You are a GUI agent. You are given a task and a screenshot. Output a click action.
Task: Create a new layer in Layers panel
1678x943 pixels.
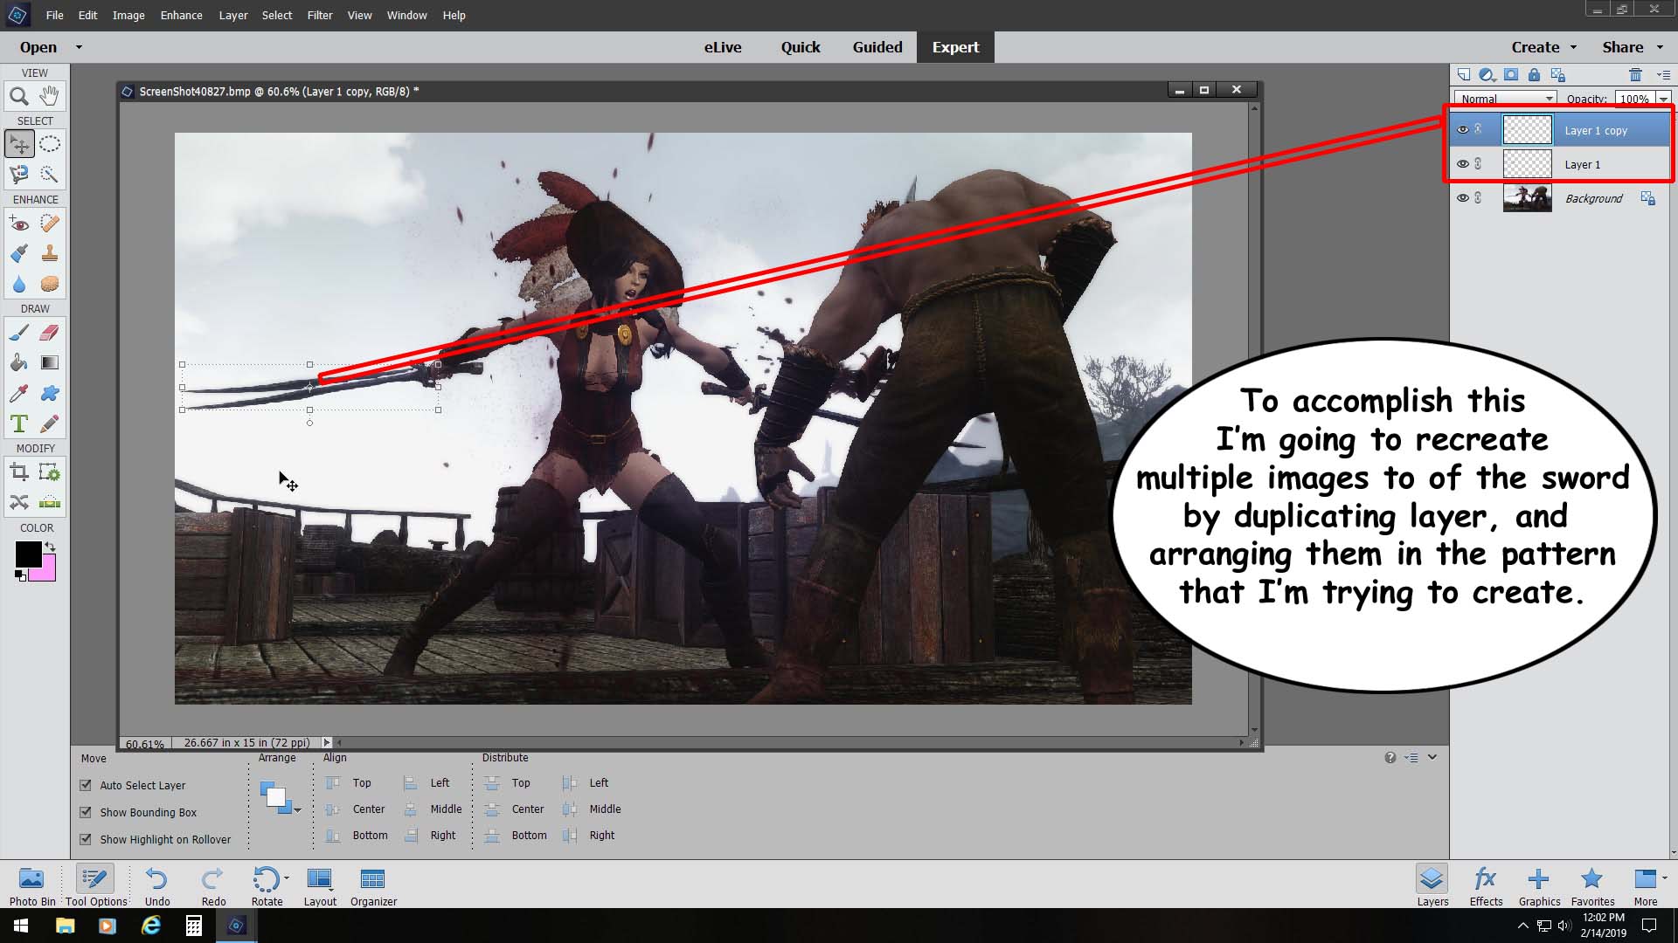pyautogui.click(x=1464, y=75)
